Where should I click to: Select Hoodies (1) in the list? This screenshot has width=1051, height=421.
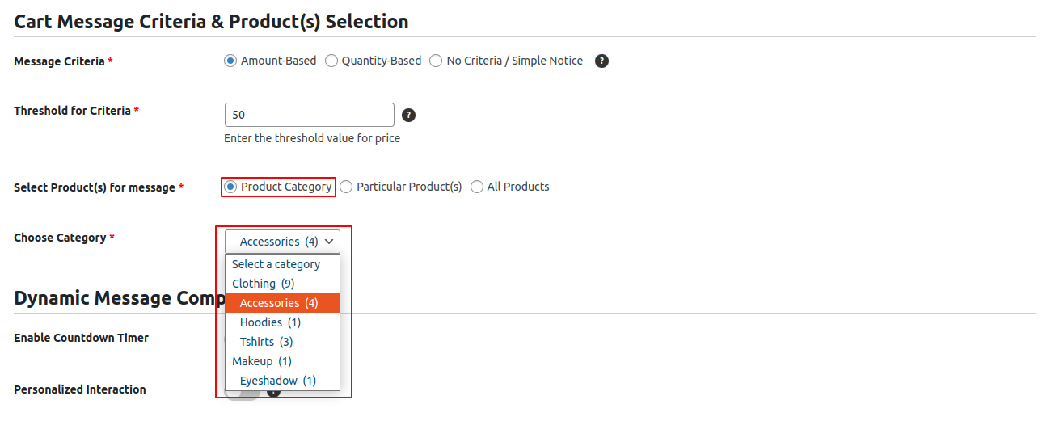click(270, 322)
